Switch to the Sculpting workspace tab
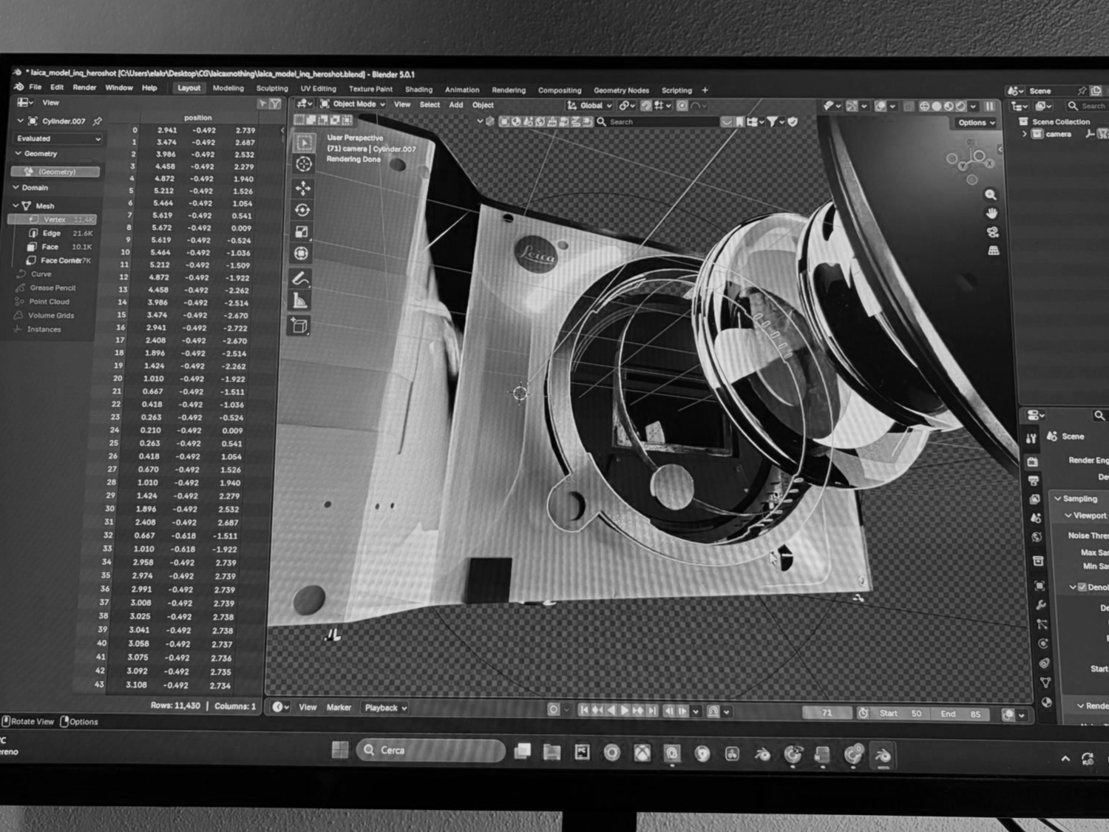The width and height of the screenshot is (1109, 832). click(x=272, y=88)
